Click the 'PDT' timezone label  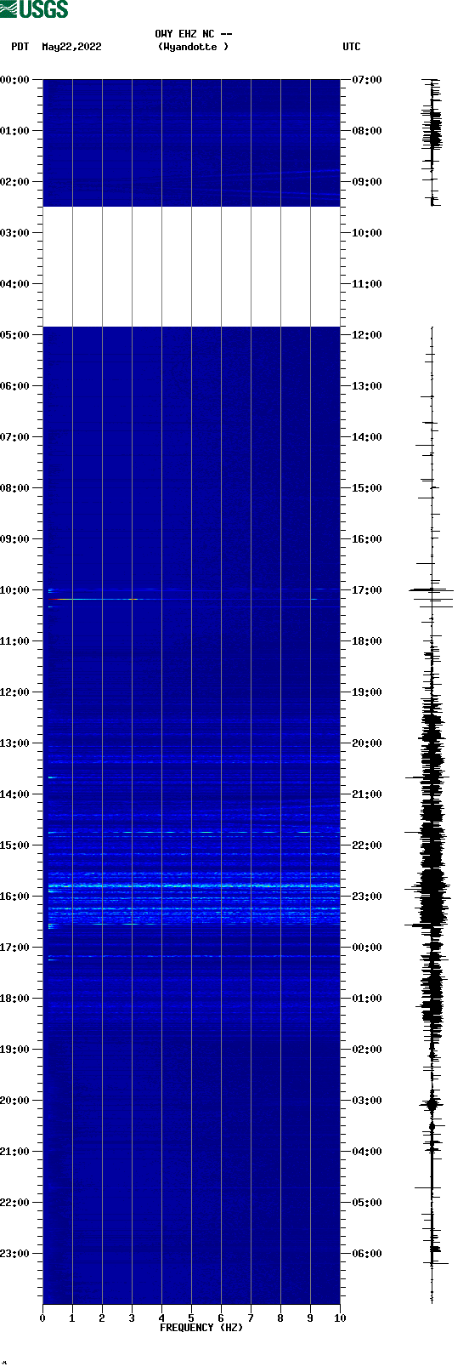pos(20,47)
